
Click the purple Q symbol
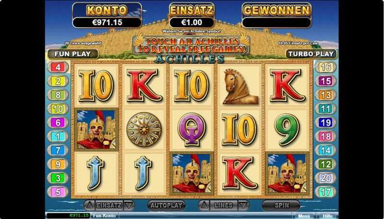click(x=192, y=130)
